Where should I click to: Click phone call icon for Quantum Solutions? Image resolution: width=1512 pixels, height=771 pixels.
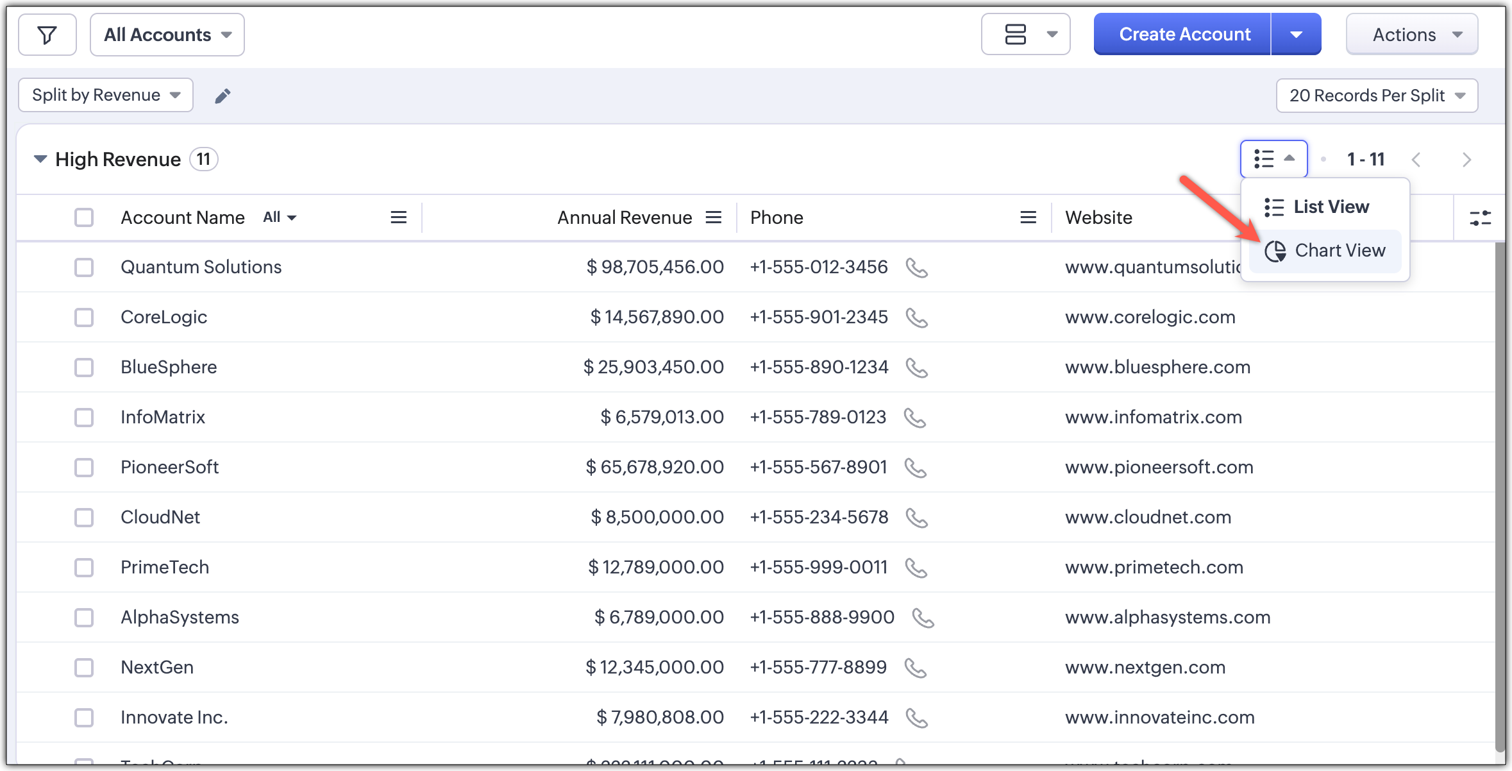(916, 267)
